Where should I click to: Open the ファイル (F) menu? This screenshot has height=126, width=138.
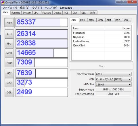[x=10, y=8]
